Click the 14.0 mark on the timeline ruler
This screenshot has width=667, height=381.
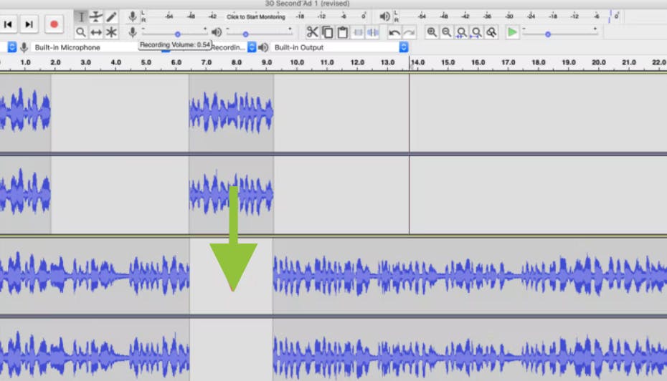click(416, 63)
